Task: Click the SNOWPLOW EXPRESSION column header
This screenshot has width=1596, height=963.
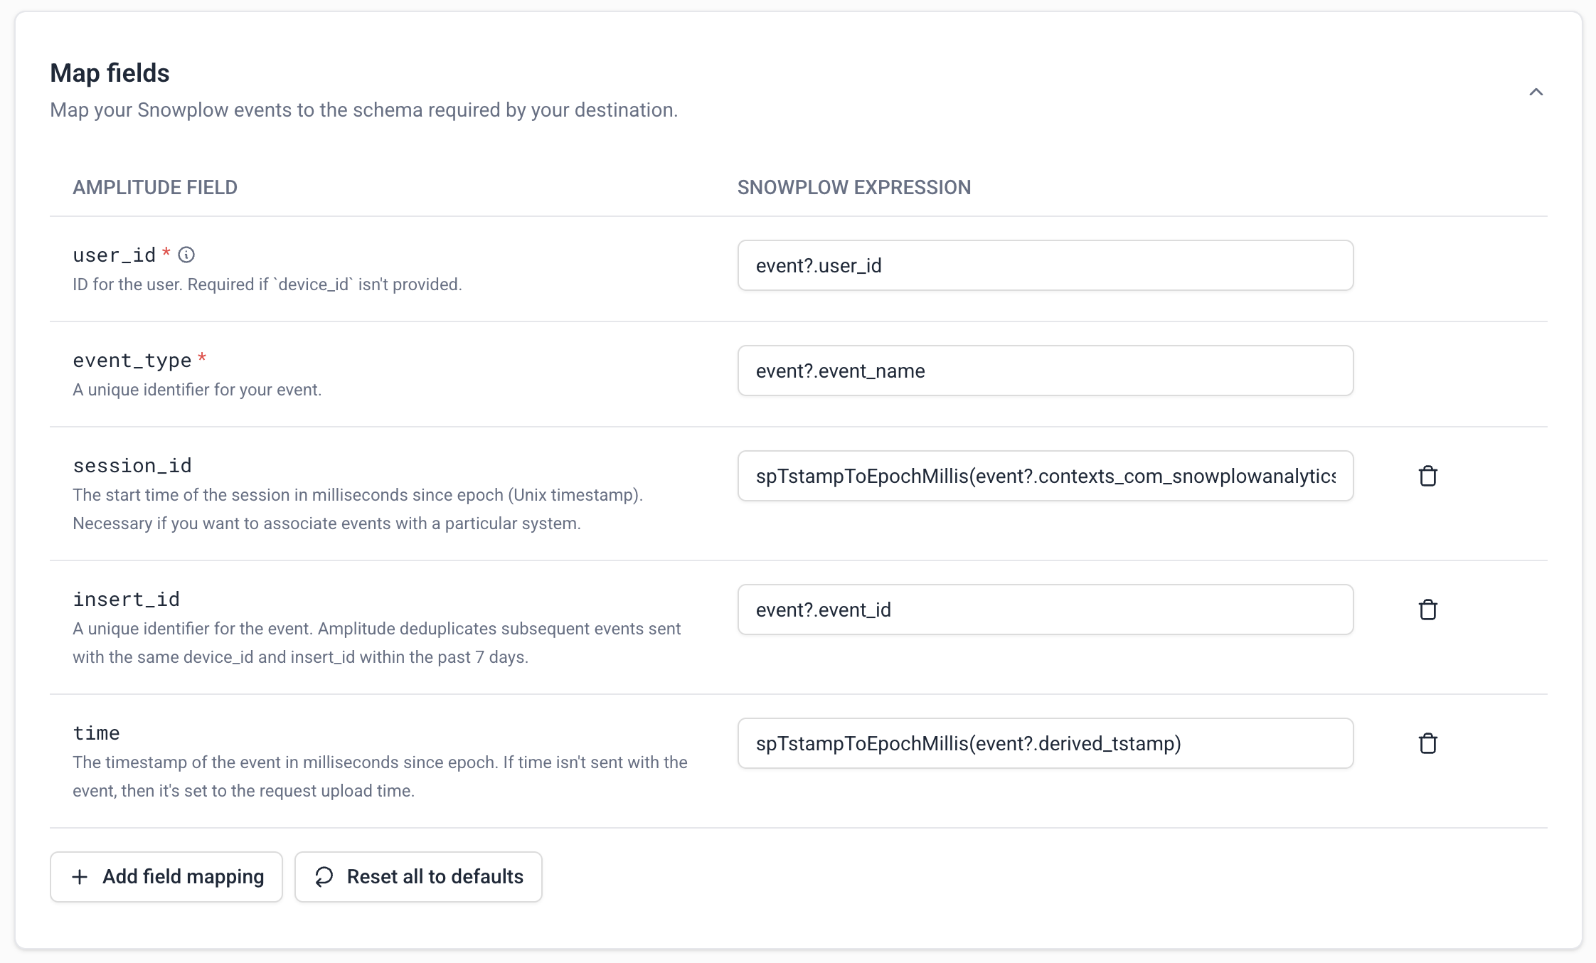Action: click(854, 187)
